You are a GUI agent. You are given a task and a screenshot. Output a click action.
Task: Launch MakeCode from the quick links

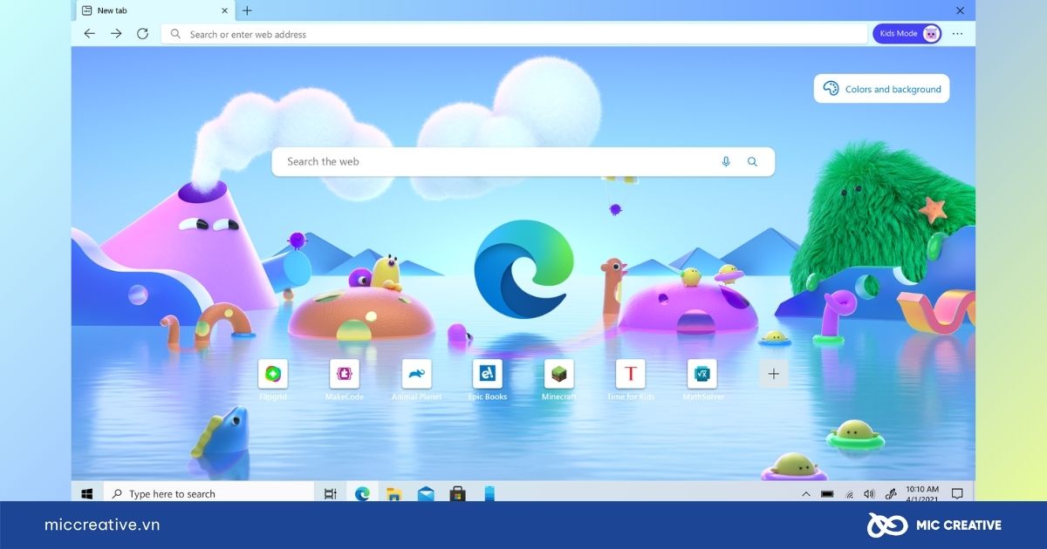coord(344,375)
